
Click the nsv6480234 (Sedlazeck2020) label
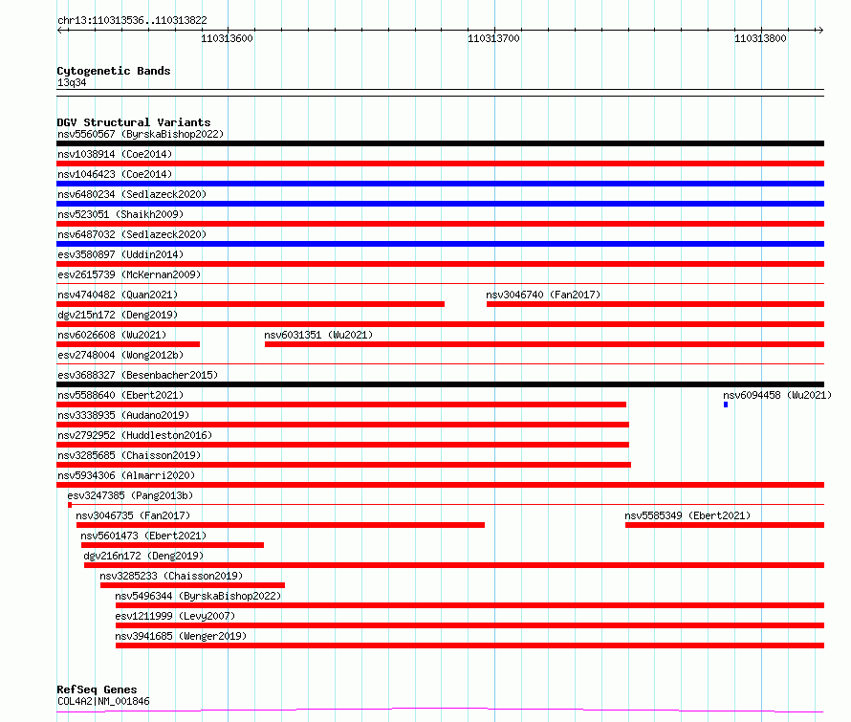(132, 194)
